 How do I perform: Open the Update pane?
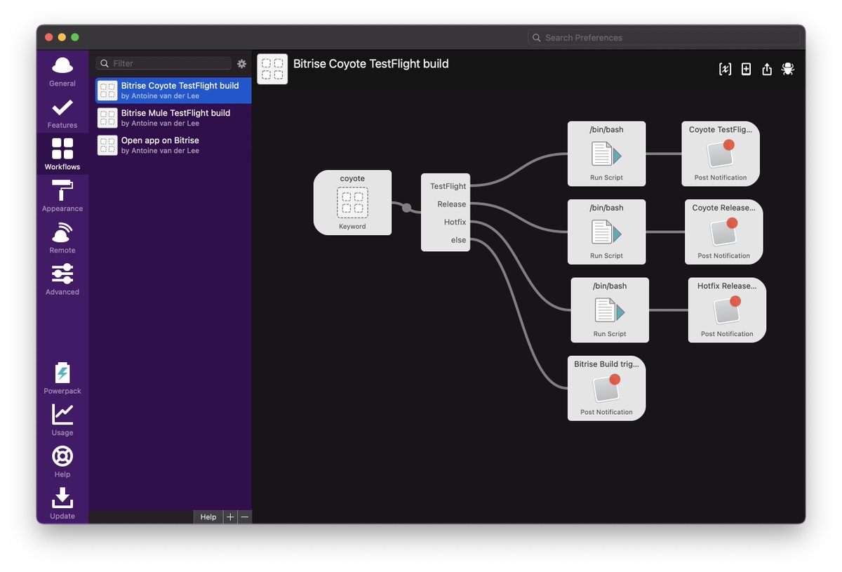coord(62,503)
